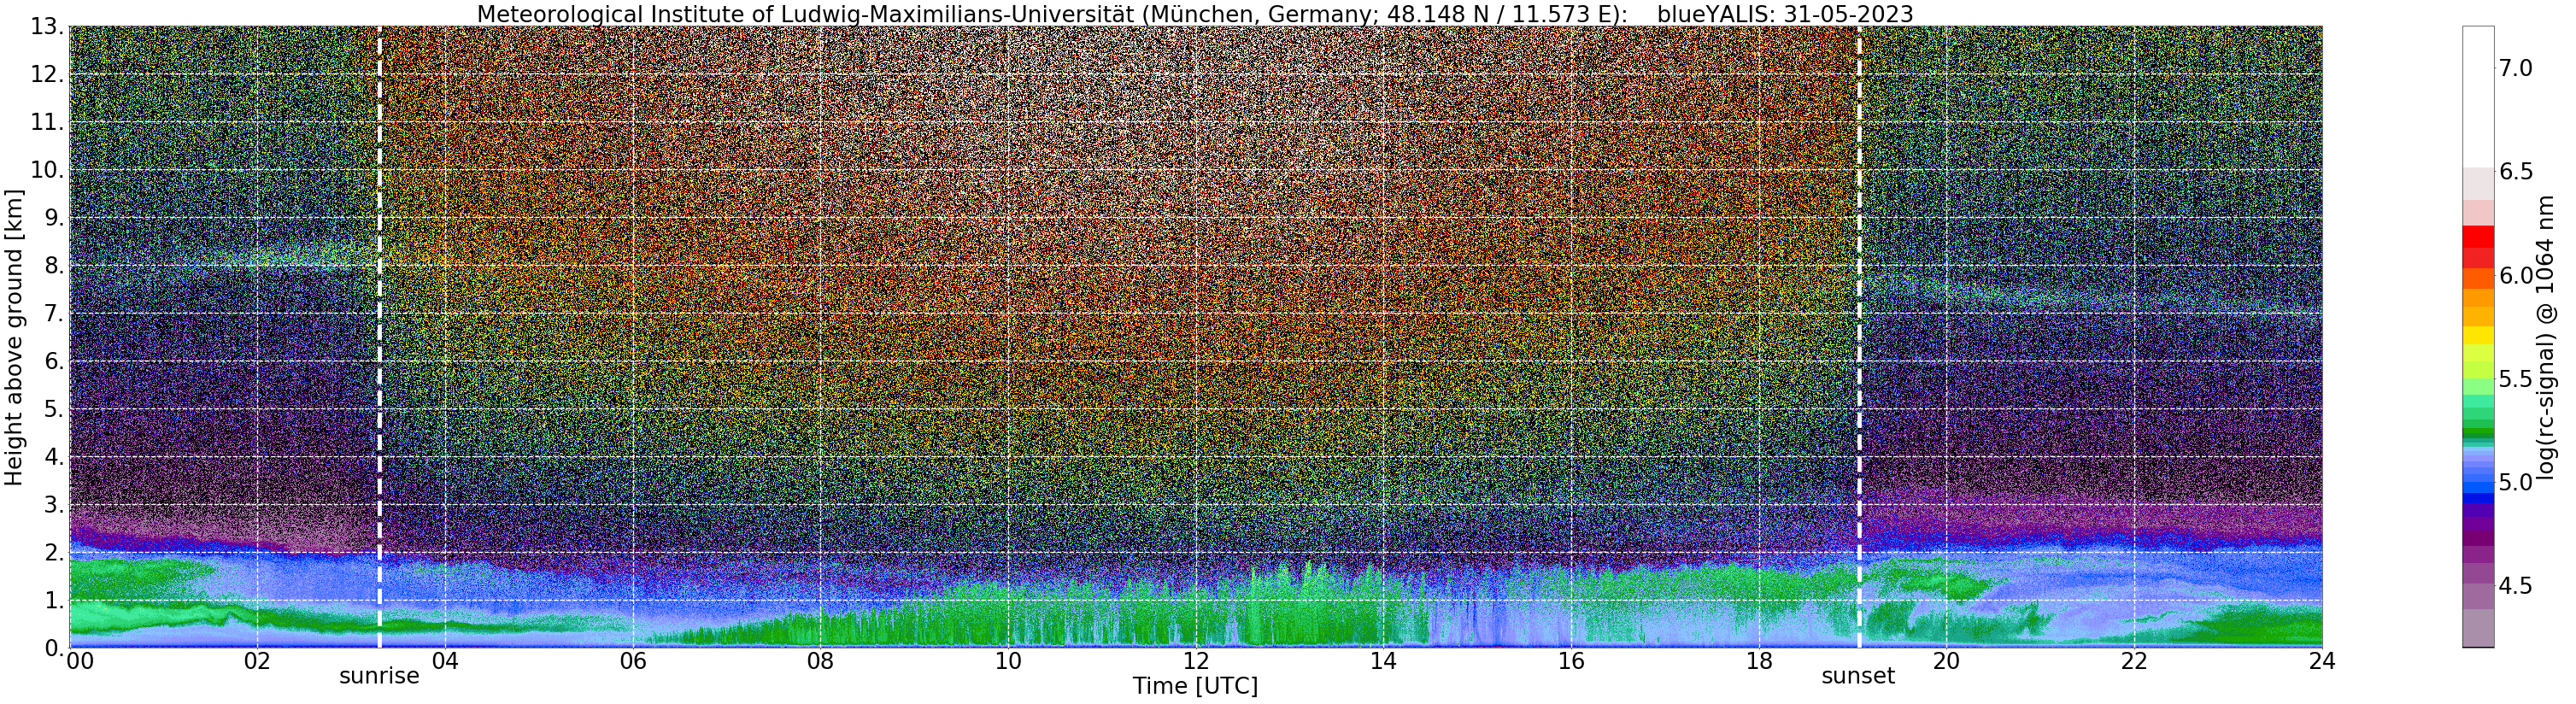Screen dimensions: 2576x704
Task: Click the '16' time tick label
Action: [x=1571, y=661]
